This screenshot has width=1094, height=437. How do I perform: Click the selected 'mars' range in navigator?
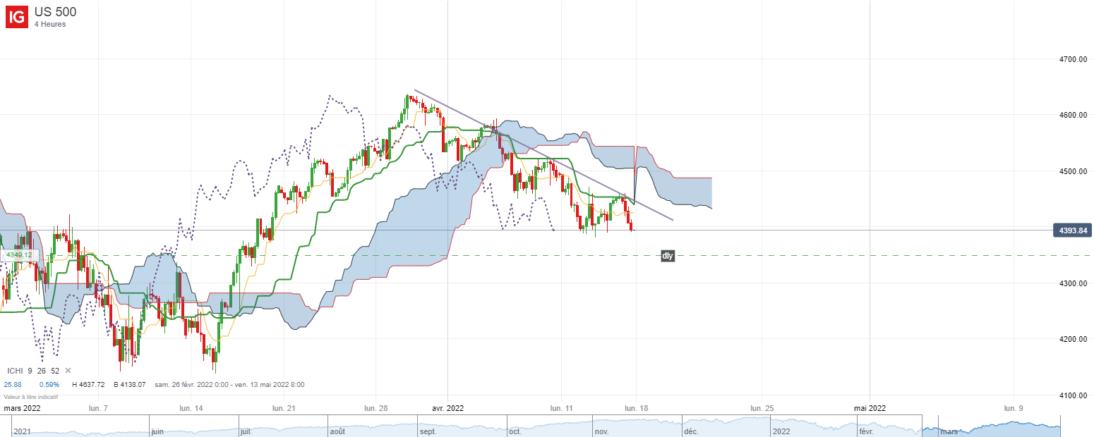click(x=949, y=431)
